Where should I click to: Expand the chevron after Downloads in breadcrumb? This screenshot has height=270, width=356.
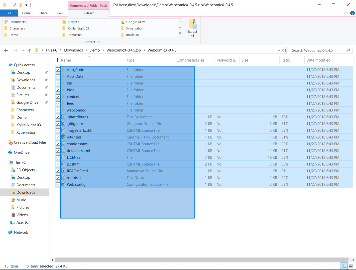(x=86, y=50)
